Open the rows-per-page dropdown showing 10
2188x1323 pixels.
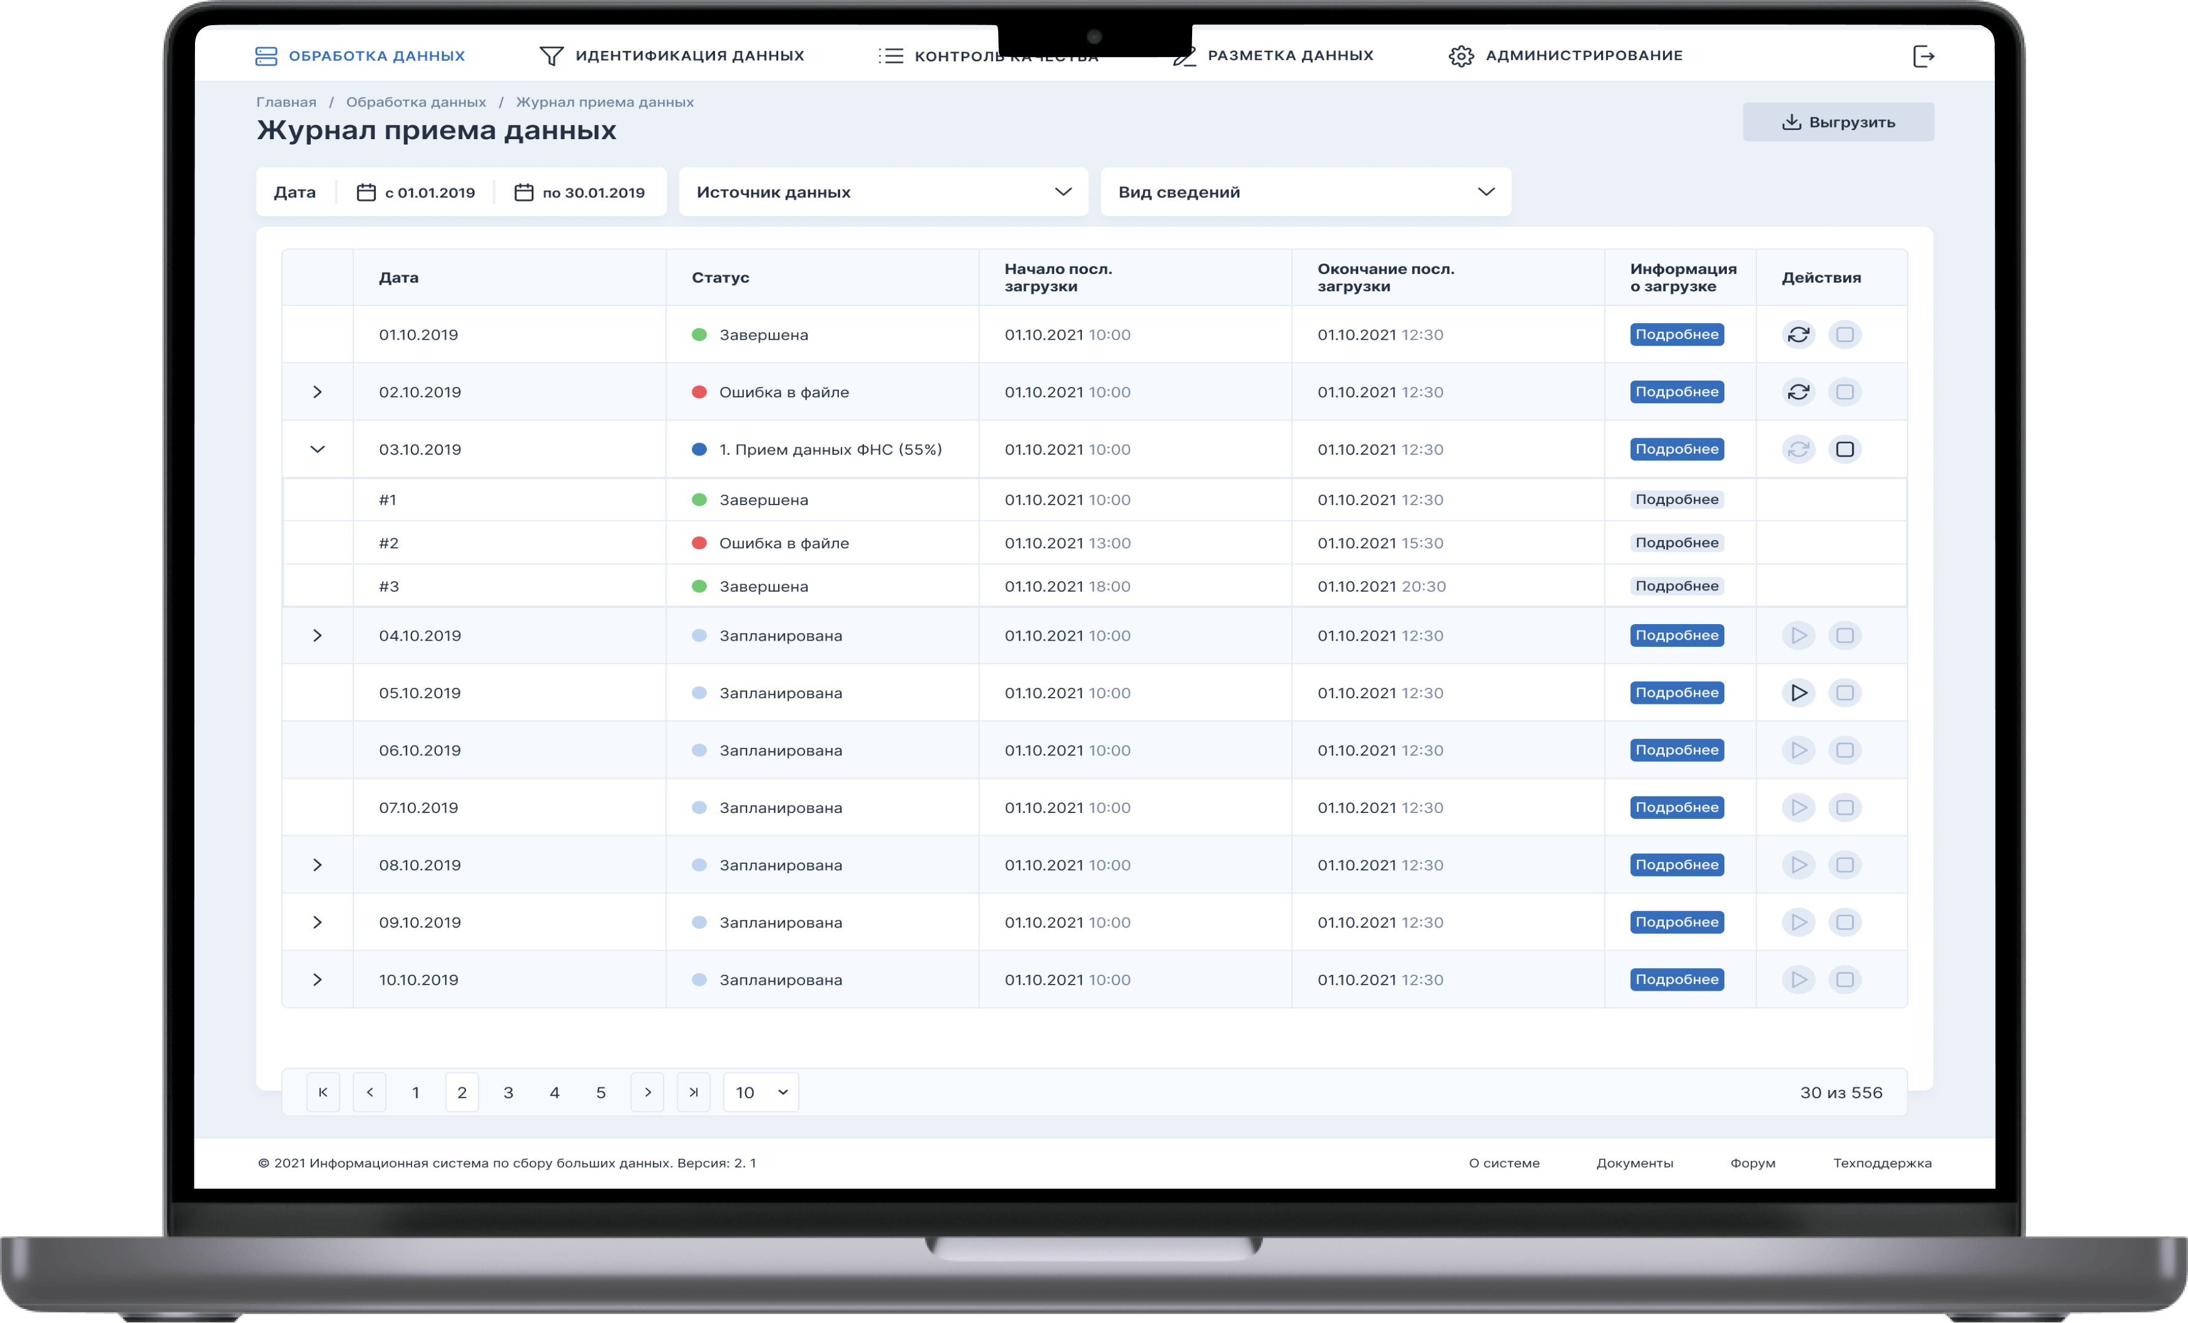click(761, 1092)
